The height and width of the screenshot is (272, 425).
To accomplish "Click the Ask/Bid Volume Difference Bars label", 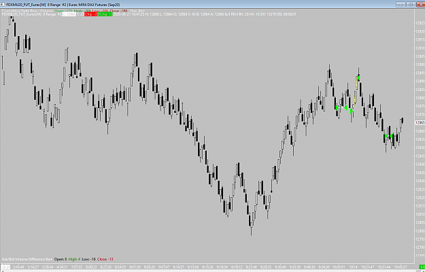I will pos(27,259).
